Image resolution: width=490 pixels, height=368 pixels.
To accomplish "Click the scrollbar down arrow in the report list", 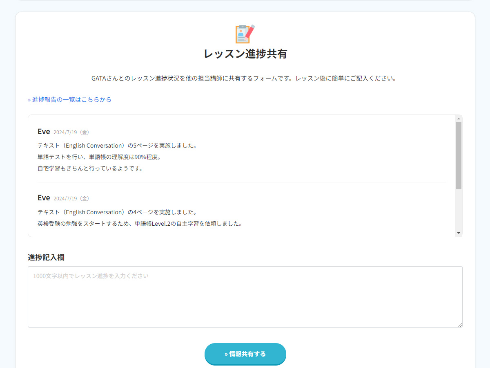I will (458, 233).
